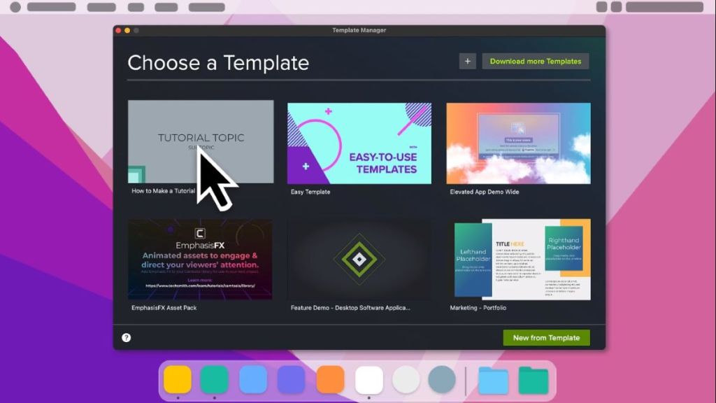Click the light blue square dock app icon
This screenshot has height=403, width=716.
coord(253,379)
